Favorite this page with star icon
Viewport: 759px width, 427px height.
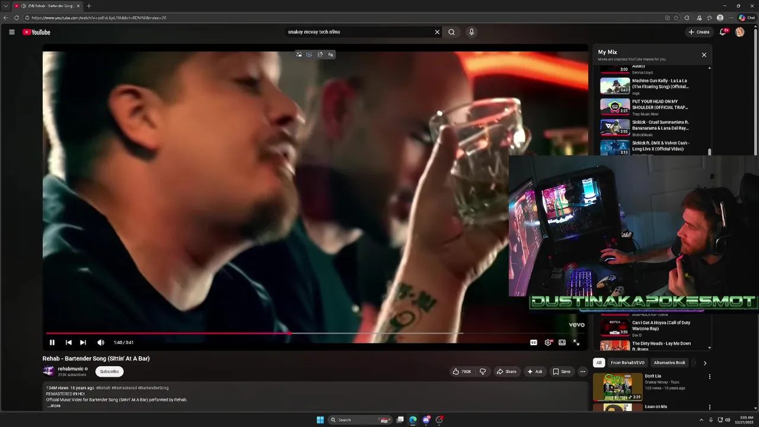point(676,18)
